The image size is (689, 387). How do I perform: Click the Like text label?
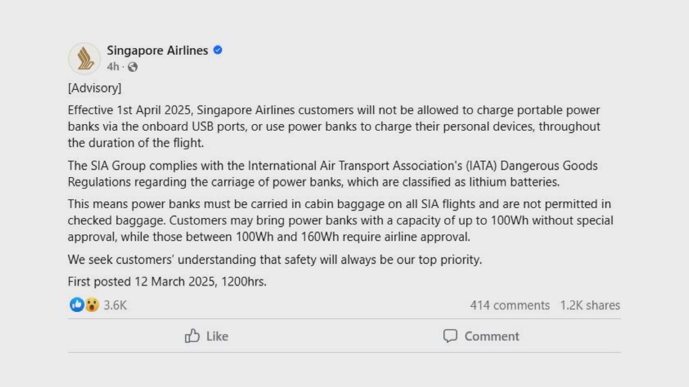coord(216,336)
